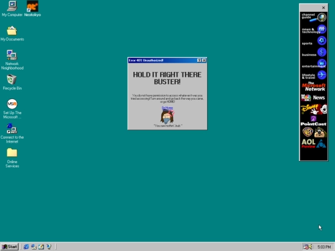
Task: Open the channel guide in the channel bar
Action: coord(314,17)
